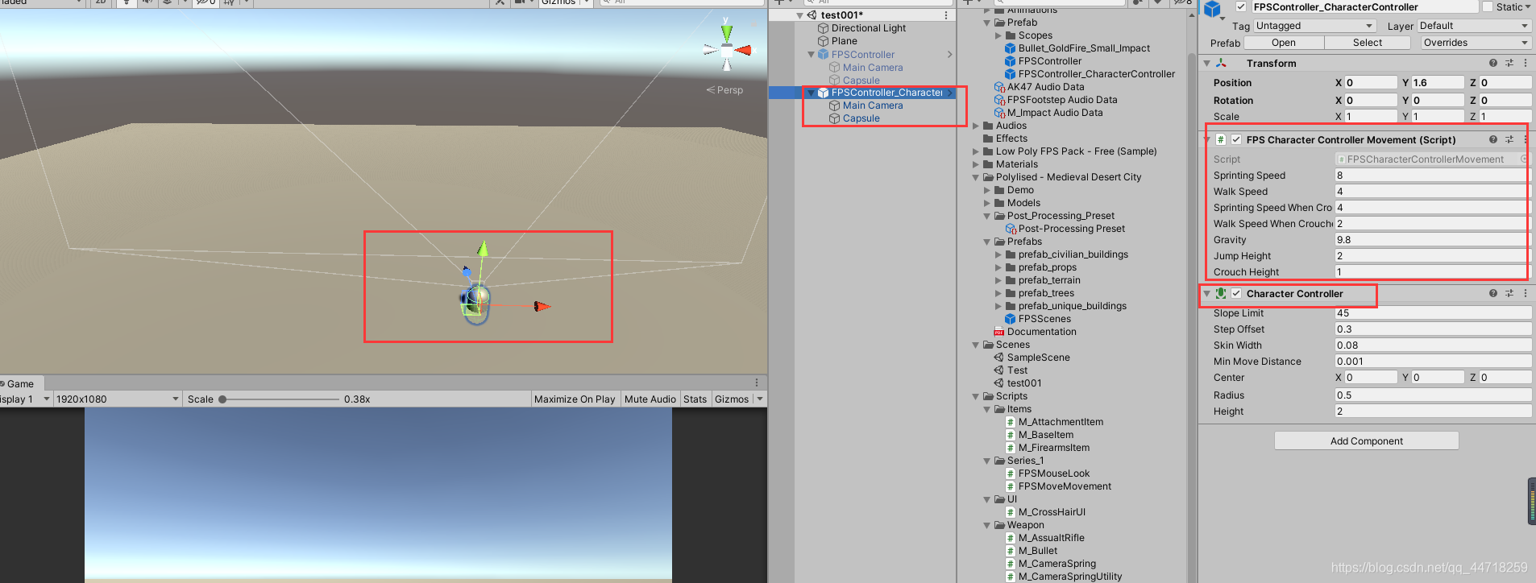Open the Materials folder in Project
Image resolution: width=1536 pixels, height=583 pixels.
click(x=1016, y=164)
